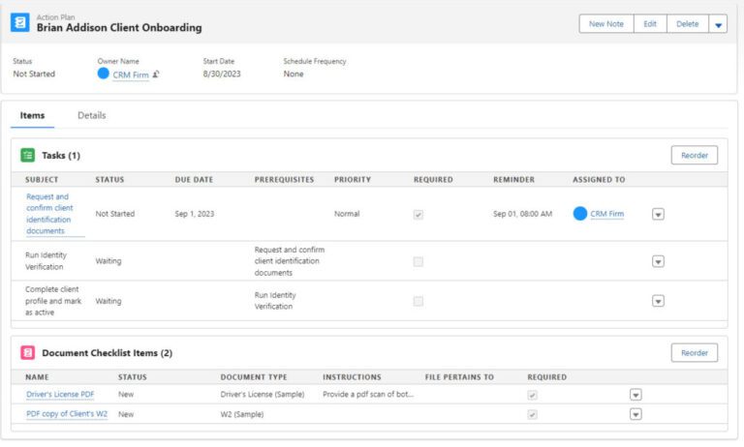744x447 pixels.
Task: Click the pink Document Checklist Items icon
Action: (28, 353)
